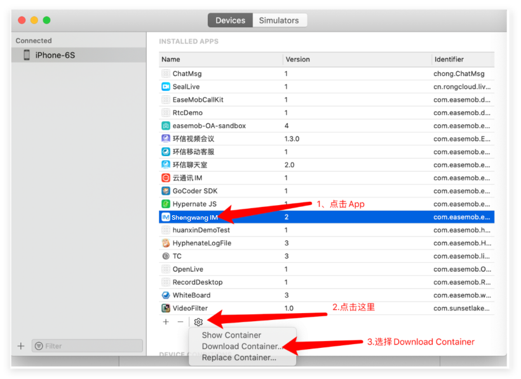Click the plus icon under installed apps
521x379 pixels.
pos(166,322)
